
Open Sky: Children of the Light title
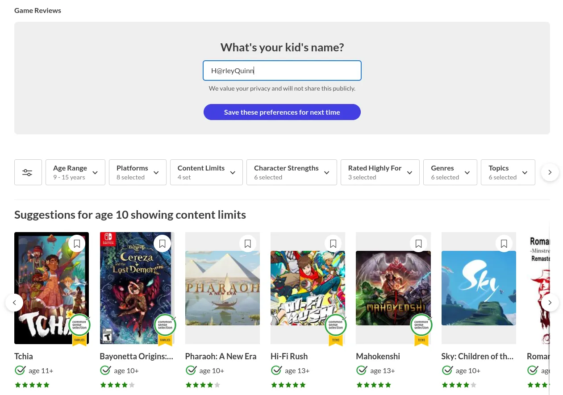(x=477, y=356)
